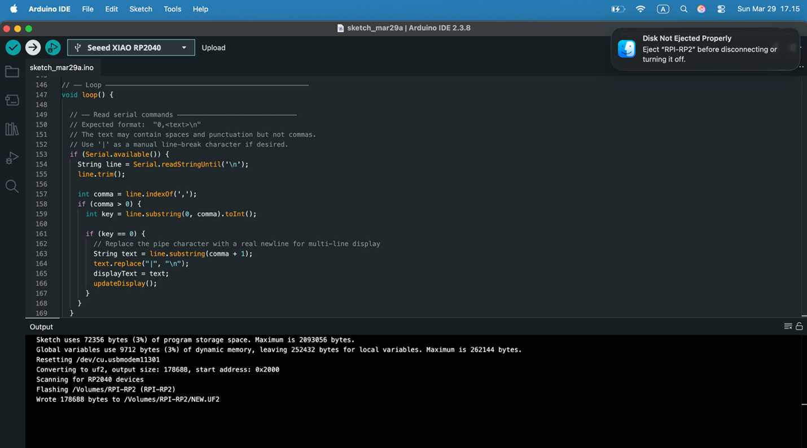Click the 'displayText = text;' line
Image resolution: width=807 pixels, height=448 pixels.
pos(131,273)
